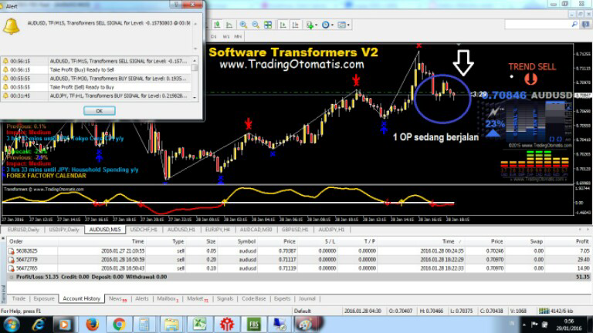Expand dropdown arrow beside templates icon
The width and height of the screenshot is (593, 333).
(x=348, y=25)
